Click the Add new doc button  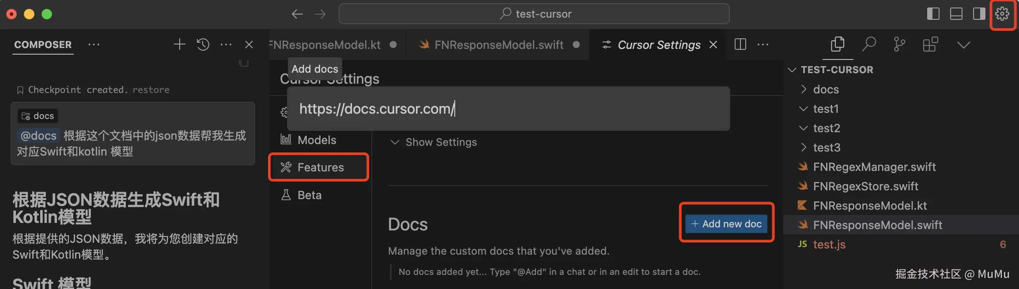[726, 224]
